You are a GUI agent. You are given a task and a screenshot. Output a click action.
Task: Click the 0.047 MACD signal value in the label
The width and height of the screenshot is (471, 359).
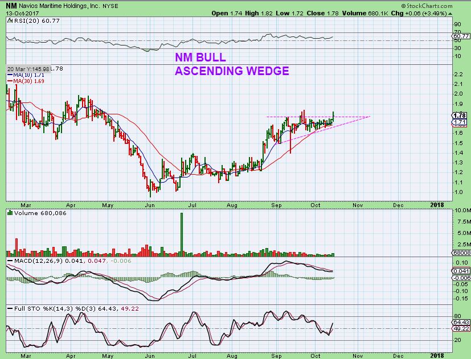pyautogui.click(x=96, y=261)
